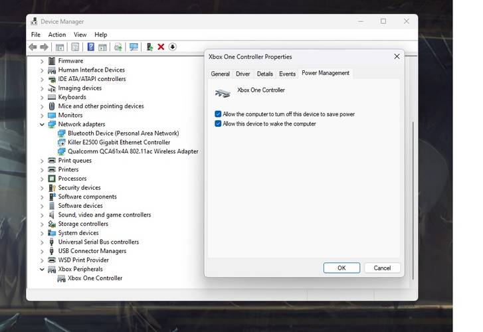Expand Human Interface Devices
Screen dimensions: 483x332
[42, 70]
